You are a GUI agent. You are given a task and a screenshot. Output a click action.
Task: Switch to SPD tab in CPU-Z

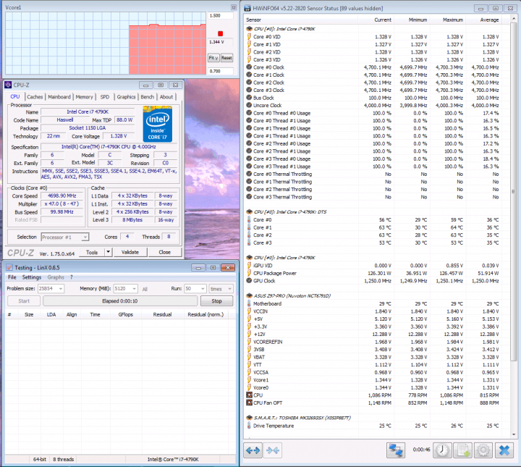(x=105, y=97)
